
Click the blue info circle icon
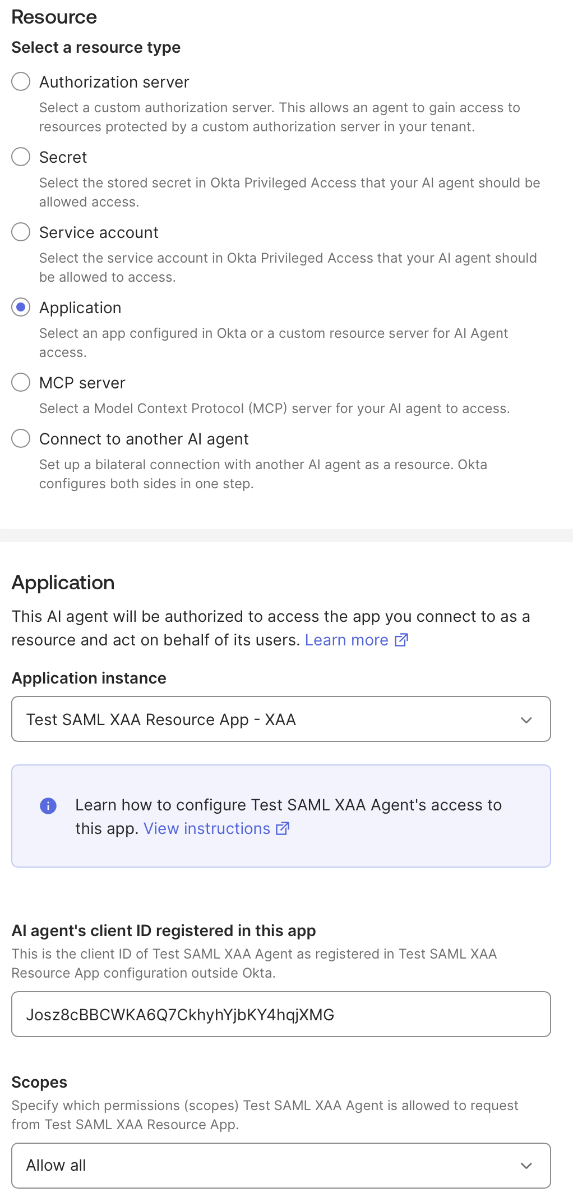[48, 806]
